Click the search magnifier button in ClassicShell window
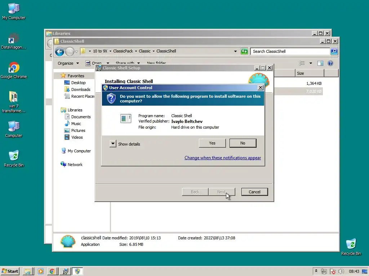Screen dimensions: 369x276 click(334, 51)
